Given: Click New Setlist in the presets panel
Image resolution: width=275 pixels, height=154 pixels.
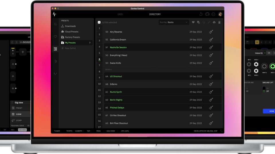Looking at the screenshot, I should point(70,48).
